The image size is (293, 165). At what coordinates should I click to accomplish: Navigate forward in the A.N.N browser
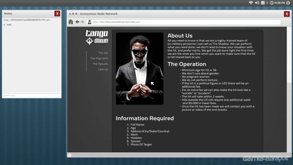(83, 22)
